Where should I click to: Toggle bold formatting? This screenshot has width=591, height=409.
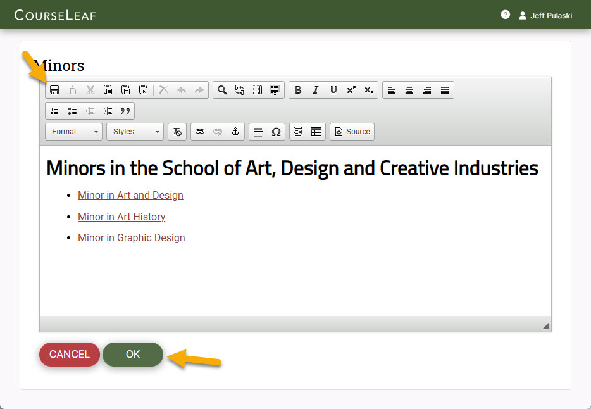tap(298, 90)
